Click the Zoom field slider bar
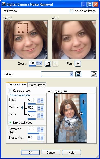The height and width of the screenshot is (159, 100). point(35,66)
